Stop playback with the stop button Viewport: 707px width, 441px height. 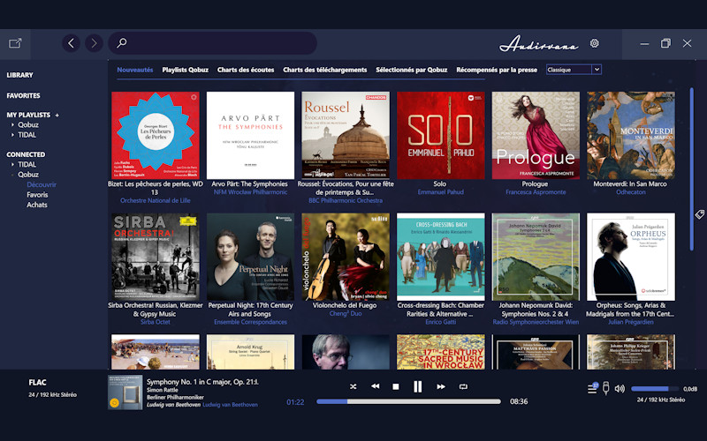(396, 386)
